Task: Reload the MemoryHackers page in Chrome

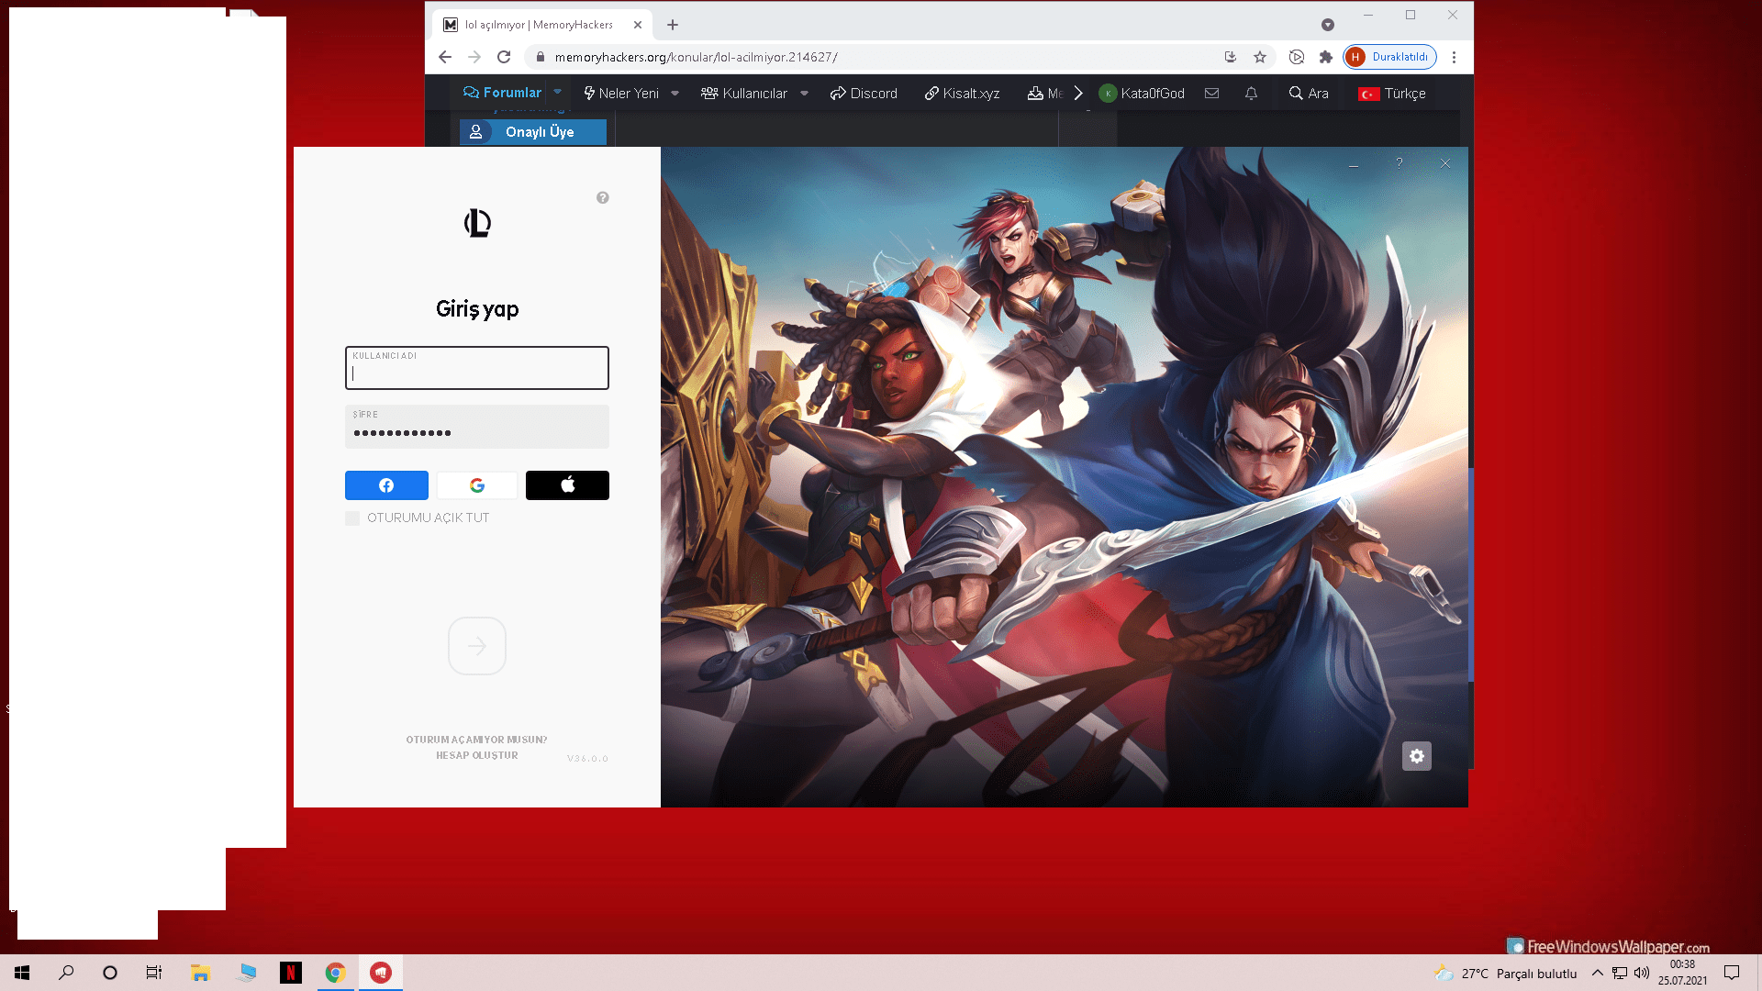Action: pos(504,57)
